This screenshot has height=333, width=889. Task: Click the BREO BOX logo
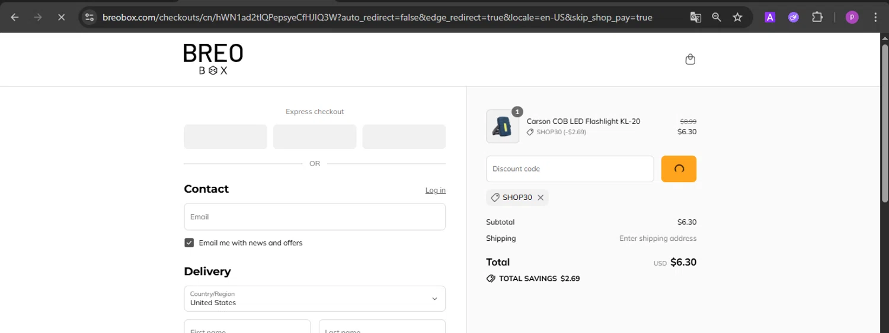213,59
